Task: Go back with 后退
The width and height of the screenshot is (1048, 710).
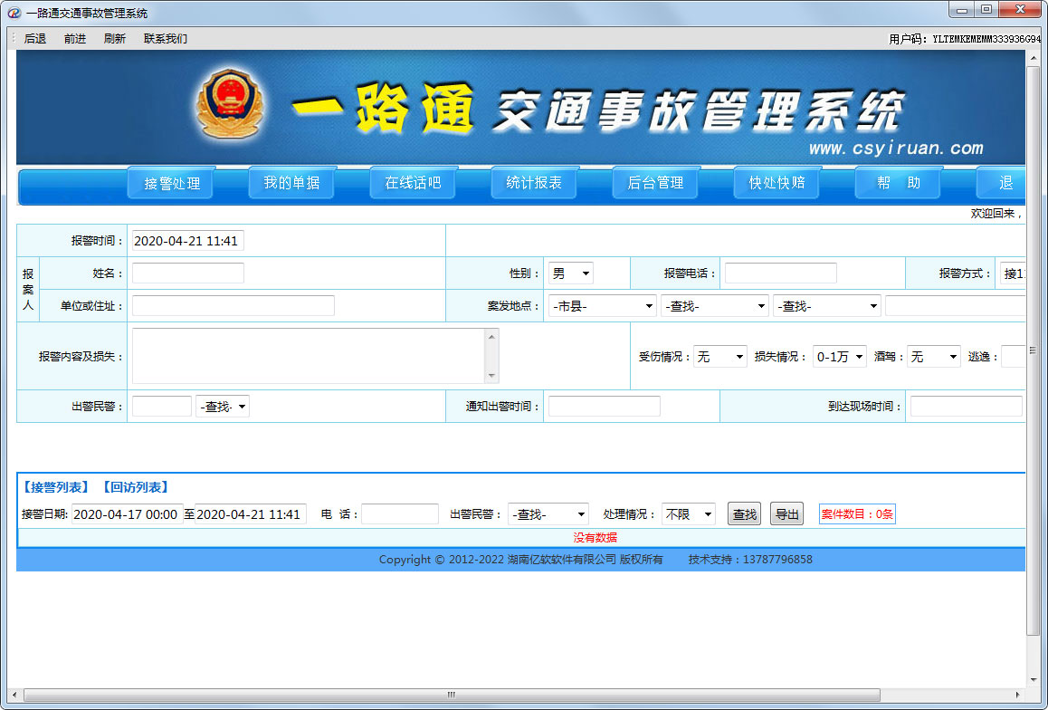Action: [34, 39]
